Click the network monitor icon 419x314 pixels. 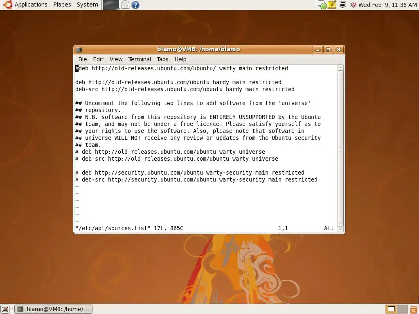pos(343,5)
